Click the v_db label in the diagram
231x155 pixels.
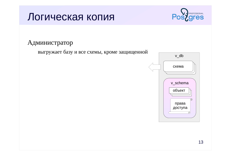179,56
